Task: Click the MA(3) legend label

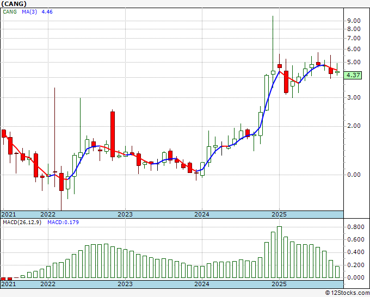Action: (29, 12)
